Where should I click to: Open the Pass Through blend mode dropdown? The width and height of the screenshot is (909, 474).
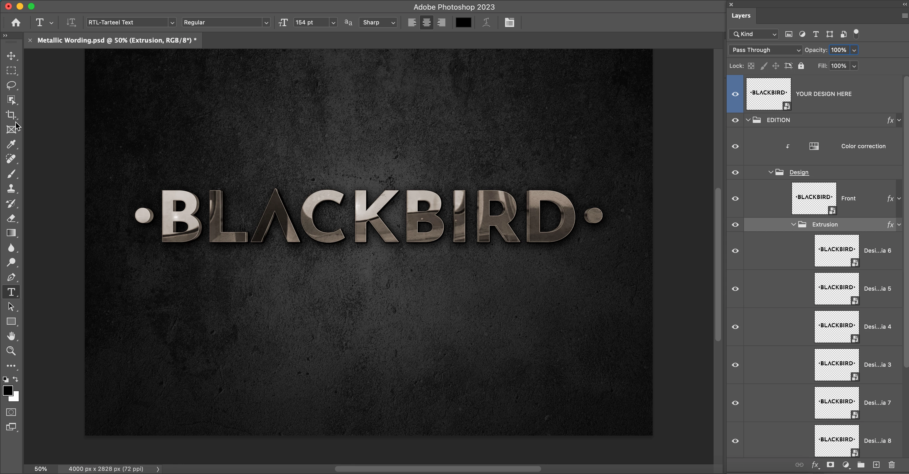tap(765, 50)
